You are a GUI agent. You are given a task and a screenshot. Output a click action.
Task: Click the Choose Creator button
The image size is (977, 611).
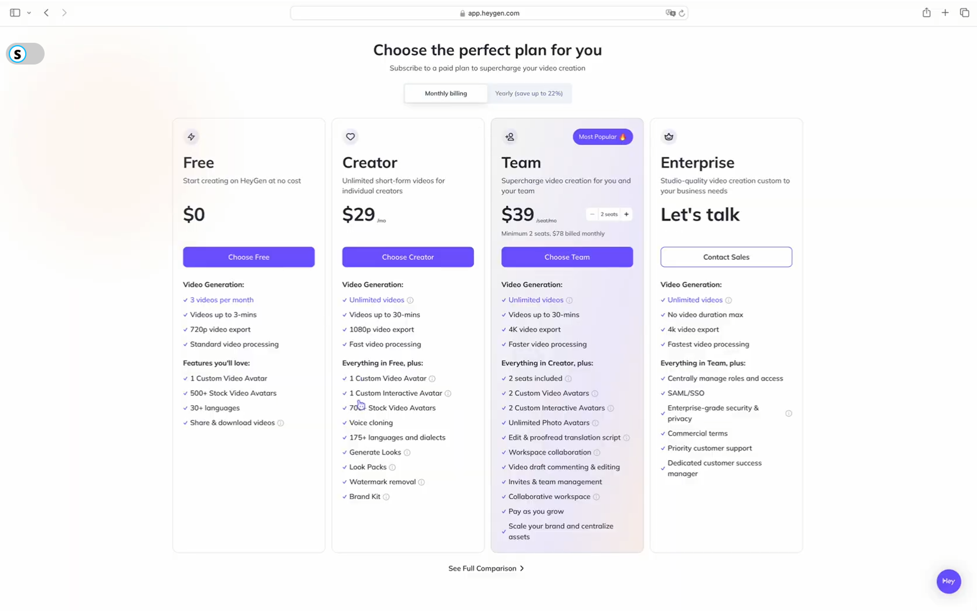pyautogui.click(x=408, y=257)
